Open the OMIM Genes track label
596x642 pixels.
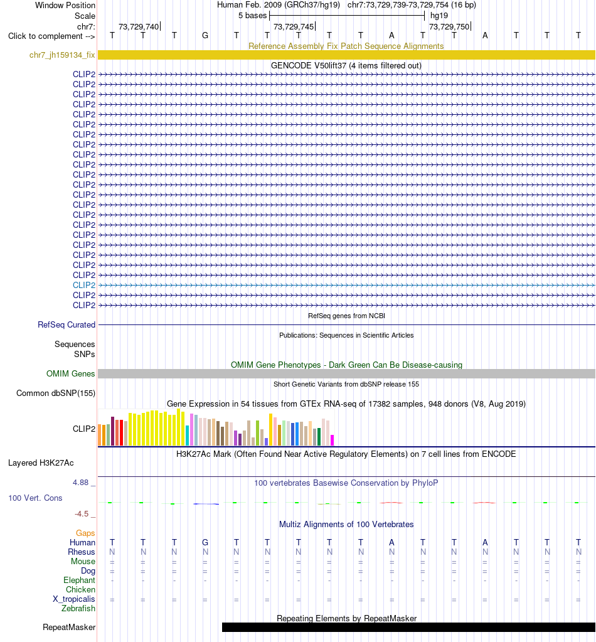(x=70, y=373)
